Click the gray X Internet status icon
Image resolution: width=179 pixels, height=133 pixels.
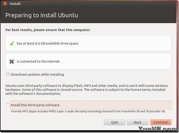12,62
